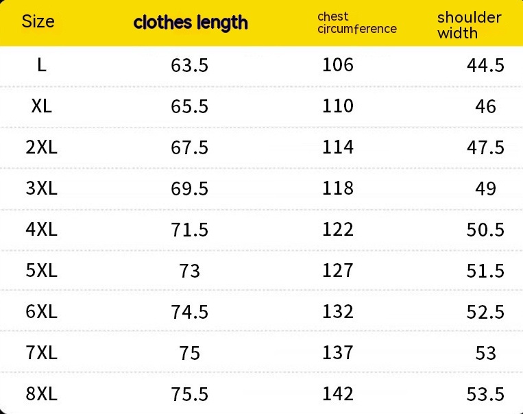Click chest circumference value 110
This screenshot has width=523, height=414.
click(x=338, y=106)
